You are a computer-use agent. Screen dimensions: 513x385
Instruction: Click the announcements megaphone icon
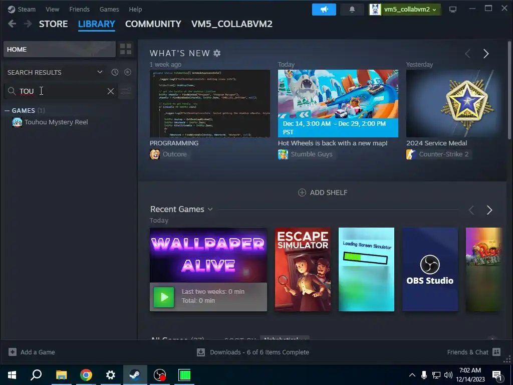(324, 9)
